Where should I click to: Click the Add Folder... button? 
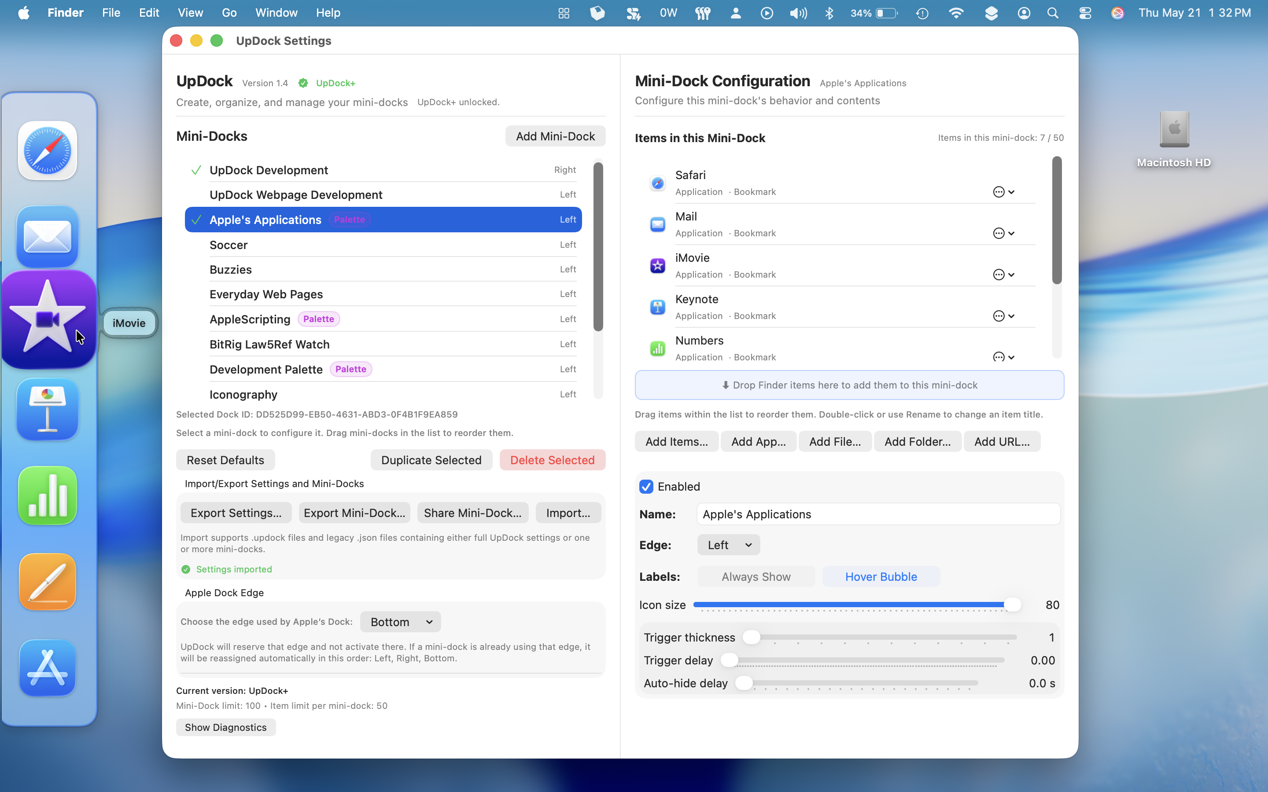tap(918, 442)
